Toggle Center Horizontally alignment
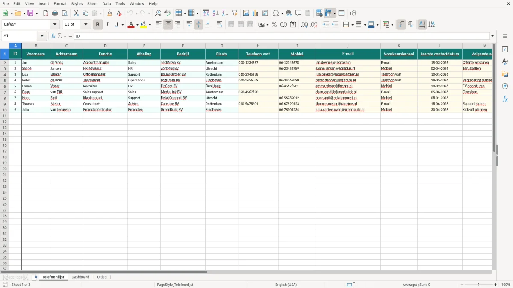Image resolution: width=513 pixels, height=288 pixels. pos(168,25)
